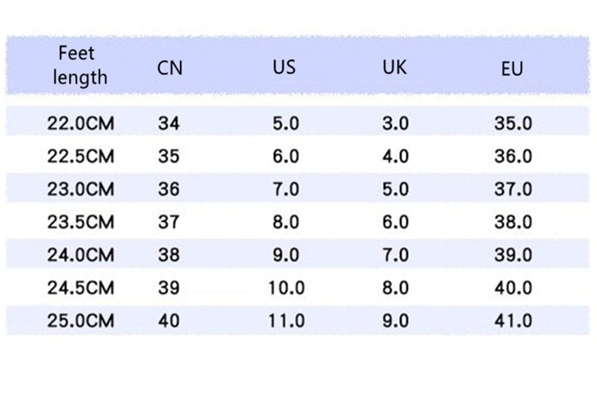The image size is (597, 397).
Task: Select the 23.0CM row label
Action: (x=81, y=188)
